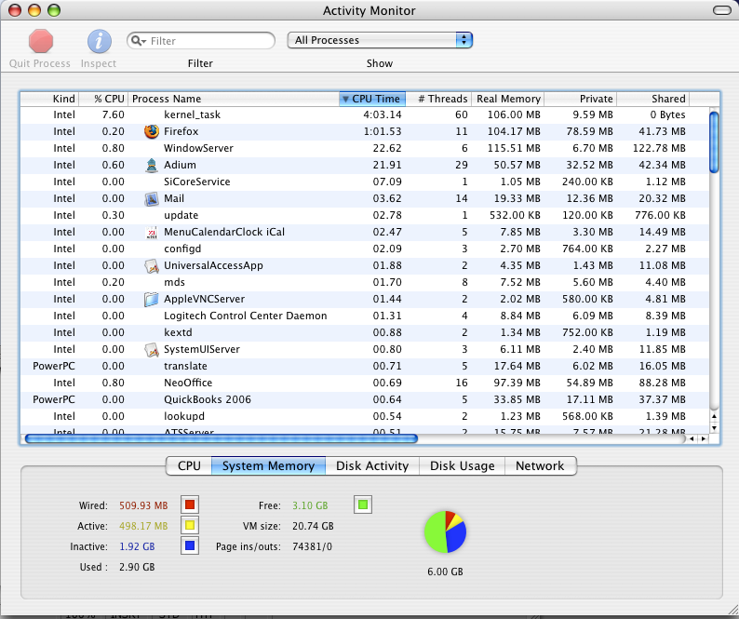Click the scroll up arrow of process list
This screenshot has width=739, height=619.
tap(714, 417)
